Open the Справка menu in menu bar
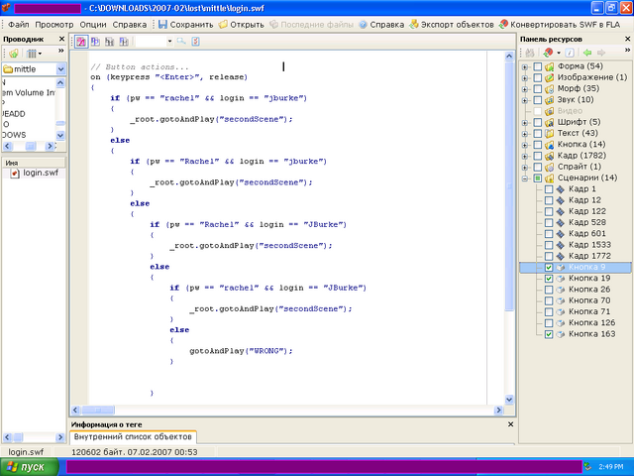 coord(130,24)
